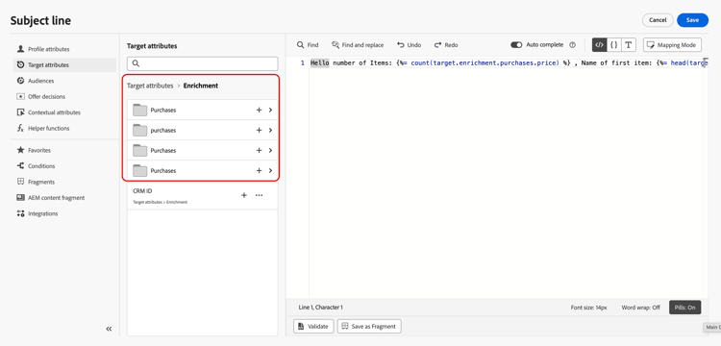Expand the lowercase purchases folder chevron
This screenshot has height=346, width=721.
tap(270, 131)
